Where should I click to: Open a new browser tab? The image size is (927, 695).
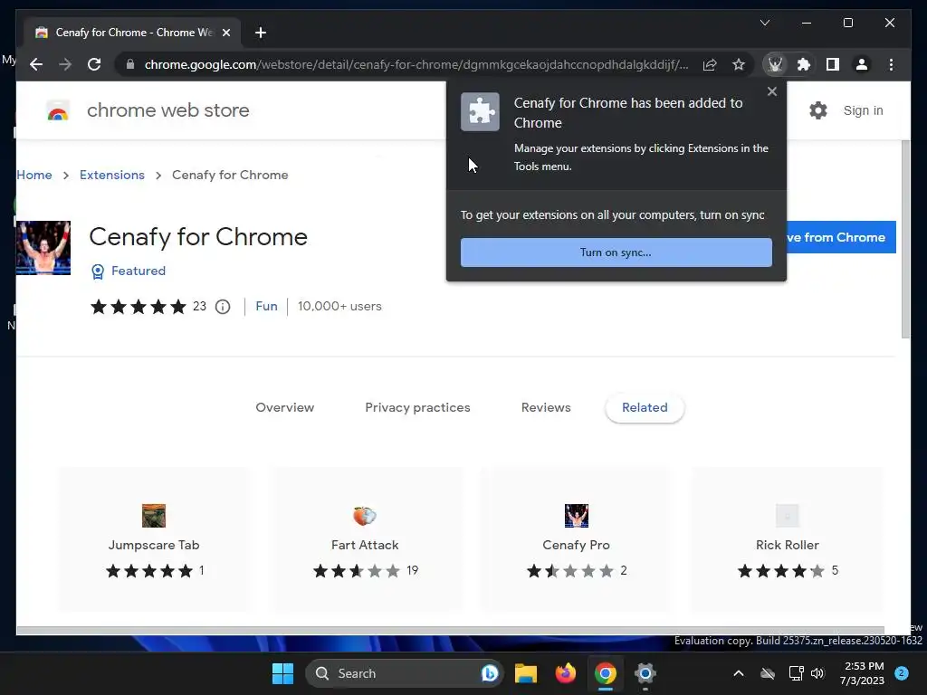click(261, 33)
